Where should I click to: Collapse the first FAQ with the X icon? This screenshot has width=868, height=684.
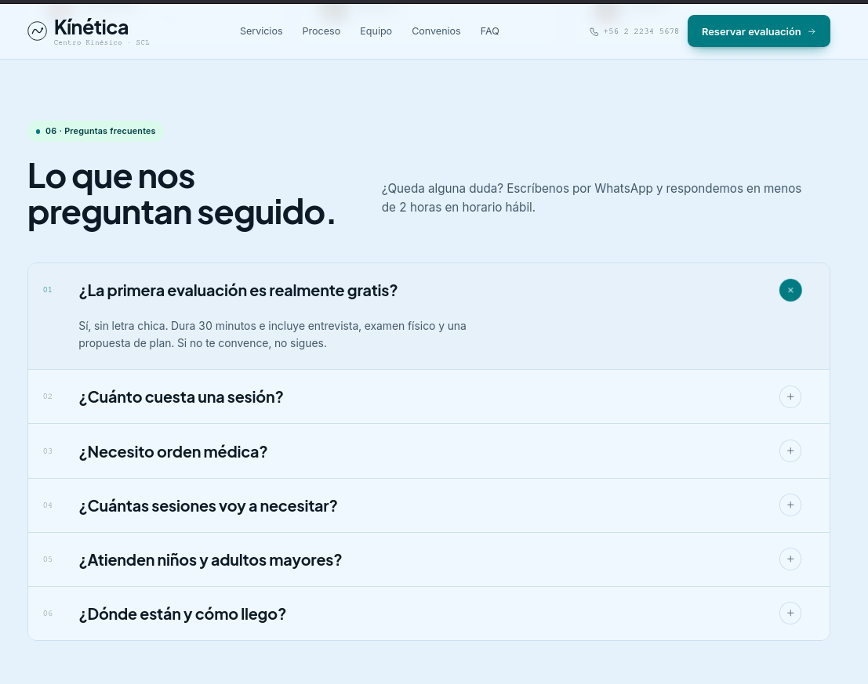790,291
